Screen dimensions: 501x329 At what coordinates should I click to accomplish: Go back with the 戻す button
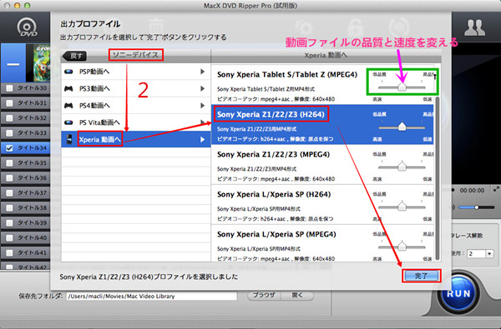75,56
